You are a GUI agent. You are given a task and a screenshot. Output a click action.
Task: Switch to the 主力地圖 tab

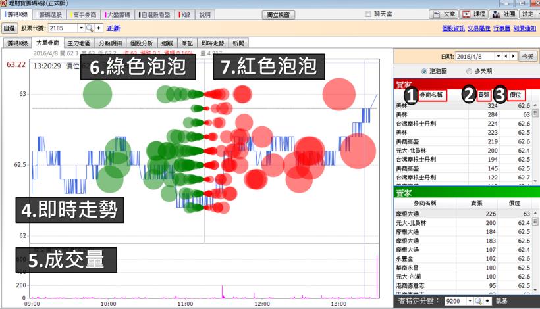pyautogui.click(x=79, y=43)
